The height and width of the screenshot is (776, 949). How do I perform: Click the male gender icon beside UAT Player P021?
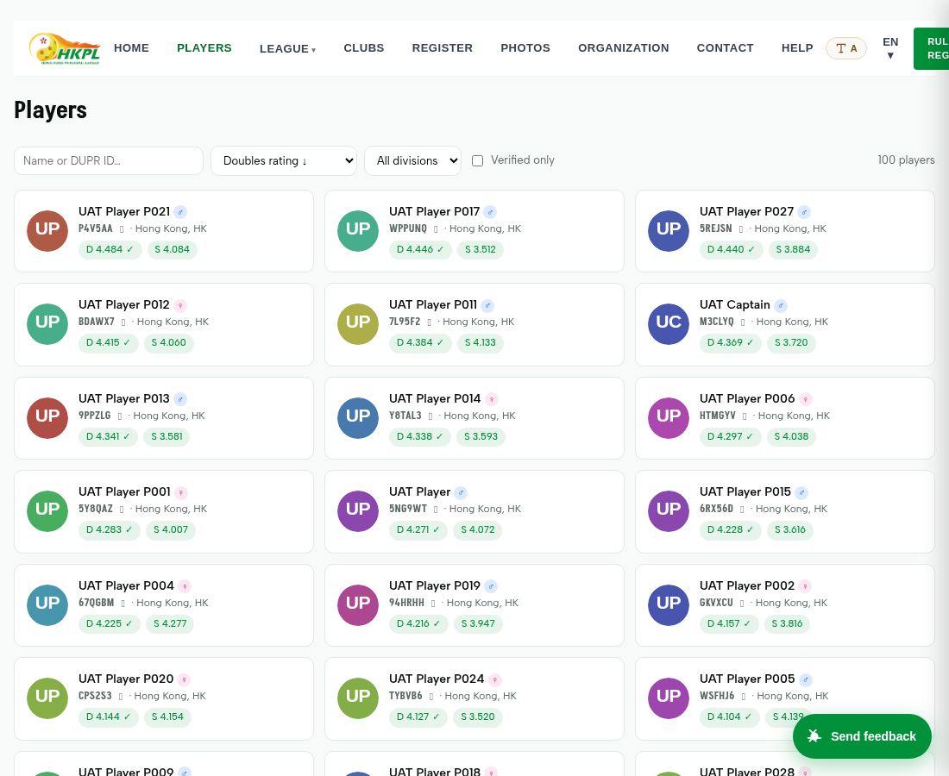pos(180,212)
